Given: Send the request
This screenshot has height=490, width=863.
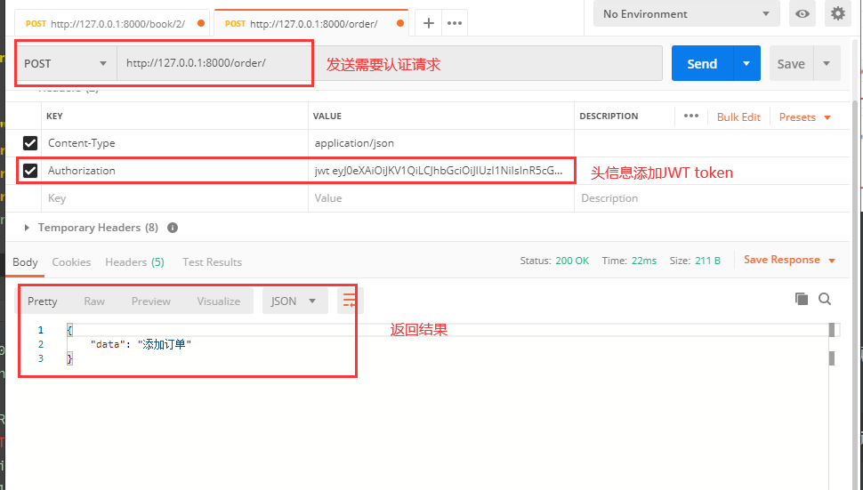Looking at the screenshot, I should (702, 64).
